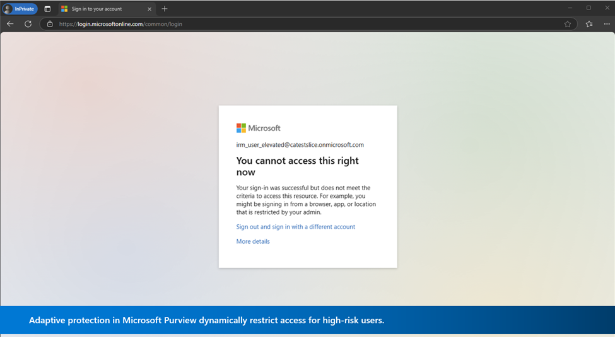This screenshot has width=615, height=337.
Task: Select the 'Sign in to your account' tab
Action: (107, 9)
